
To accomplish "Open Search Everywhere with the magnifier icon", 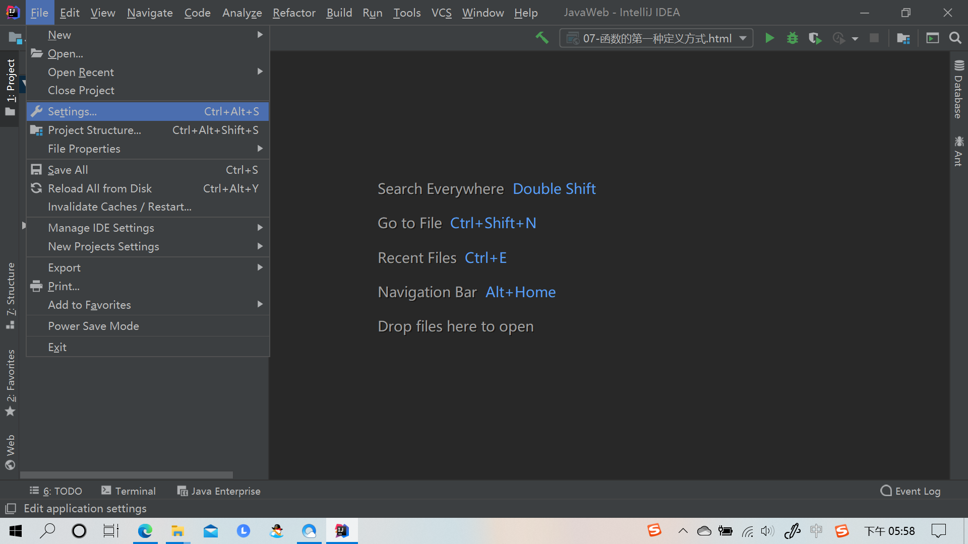I will pos(955,38).
